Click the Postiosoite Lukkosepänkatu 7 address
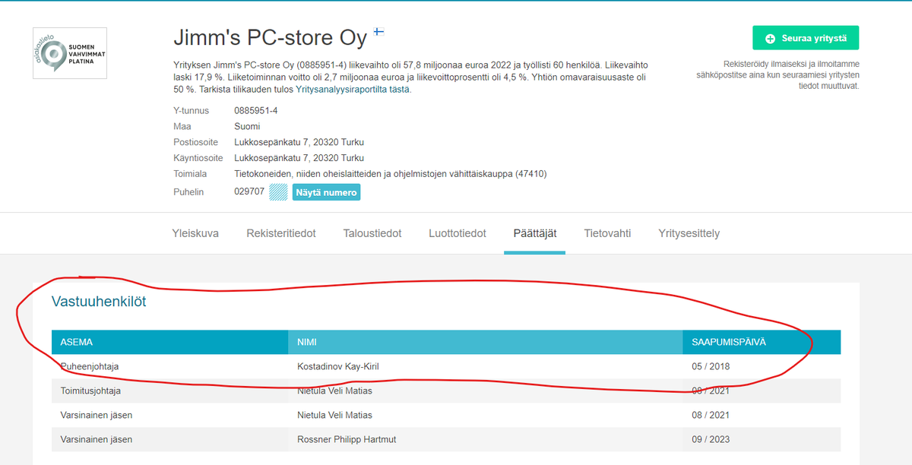This screenshot has height=465, width=912. coord(299,142)
